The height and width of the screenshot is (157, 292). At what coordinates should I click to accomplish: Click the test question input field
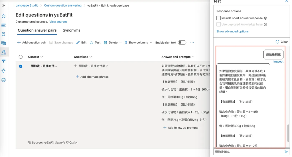pos(248,152)
